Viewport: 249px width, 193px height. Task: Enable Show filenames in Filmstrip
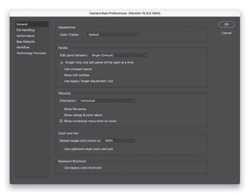tap(61, 109)
